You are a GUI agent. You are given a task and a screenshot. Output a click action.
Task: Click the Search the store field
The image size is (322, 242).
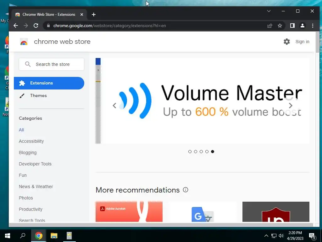52,64
